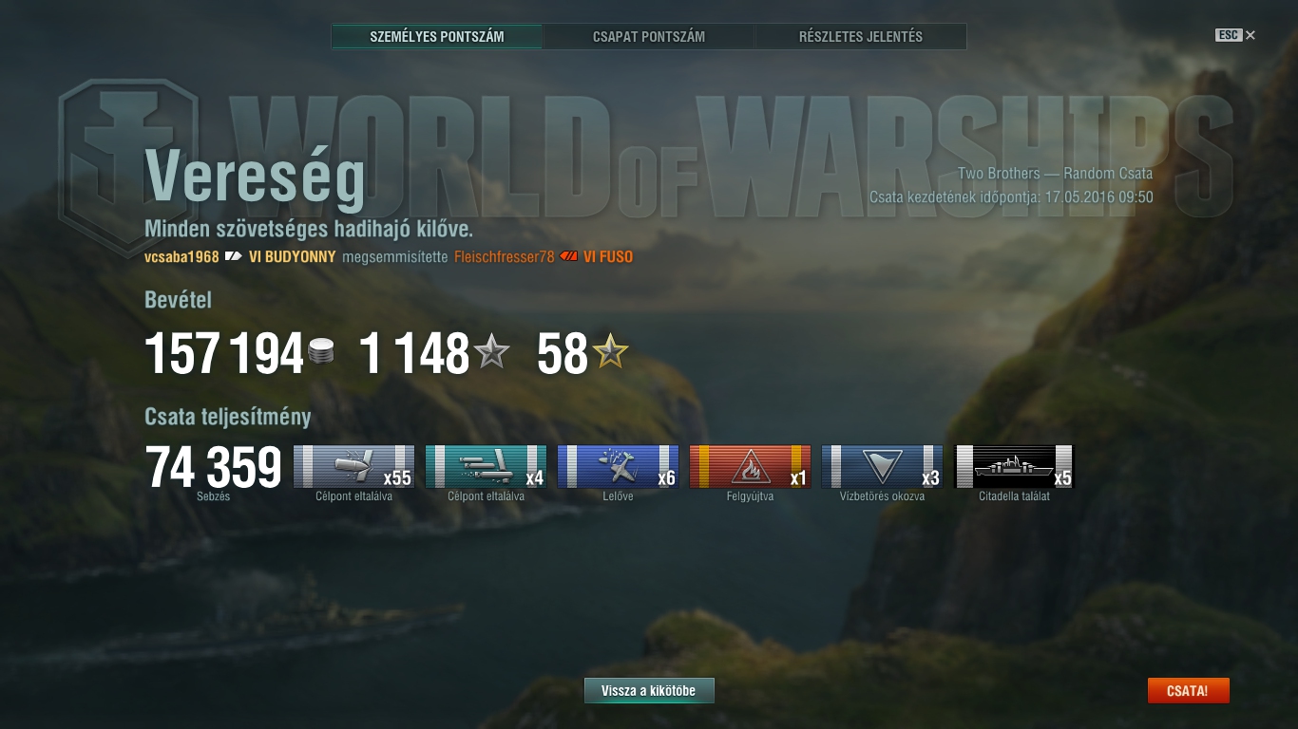Image resolution: width=1298 pixels, height=729 pixels.
Task: Click the player name vcsaba1968
Action: point(181,256)
